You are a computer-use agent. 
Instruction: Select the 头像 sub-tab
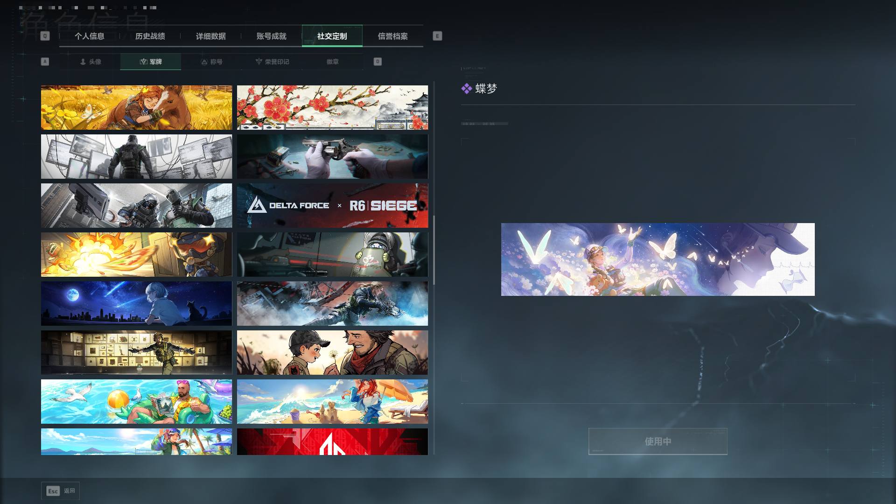coord(90,62)
